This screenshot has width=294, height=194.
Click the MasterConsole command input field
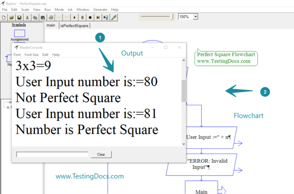(52, 154)
